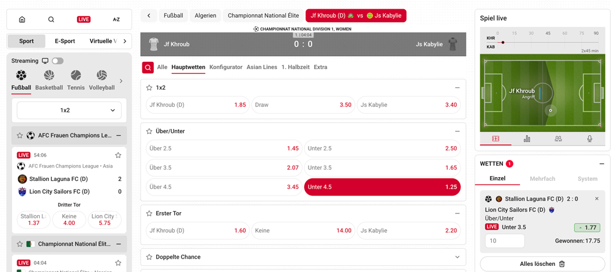This screenshot has width=611, height=272.
Task: Show match statistics bar chart icon
Action: click(527, 139)
